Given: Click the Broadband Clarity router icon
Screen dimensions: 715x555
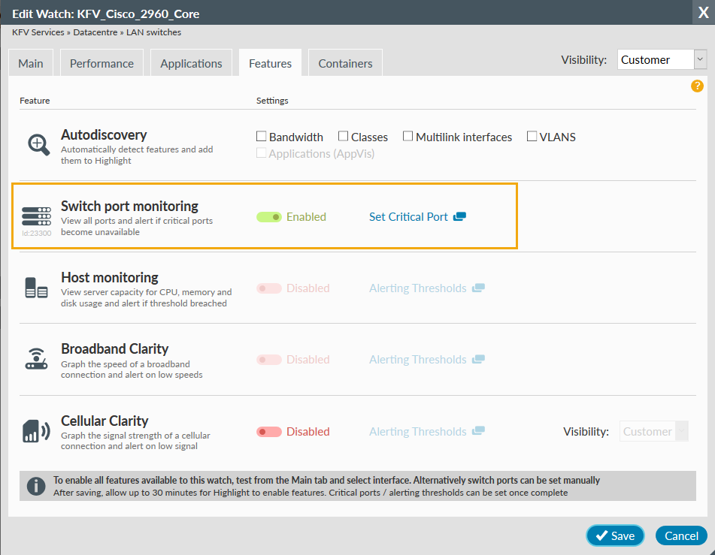Looking at the screenshot, I should coord(37,359).
